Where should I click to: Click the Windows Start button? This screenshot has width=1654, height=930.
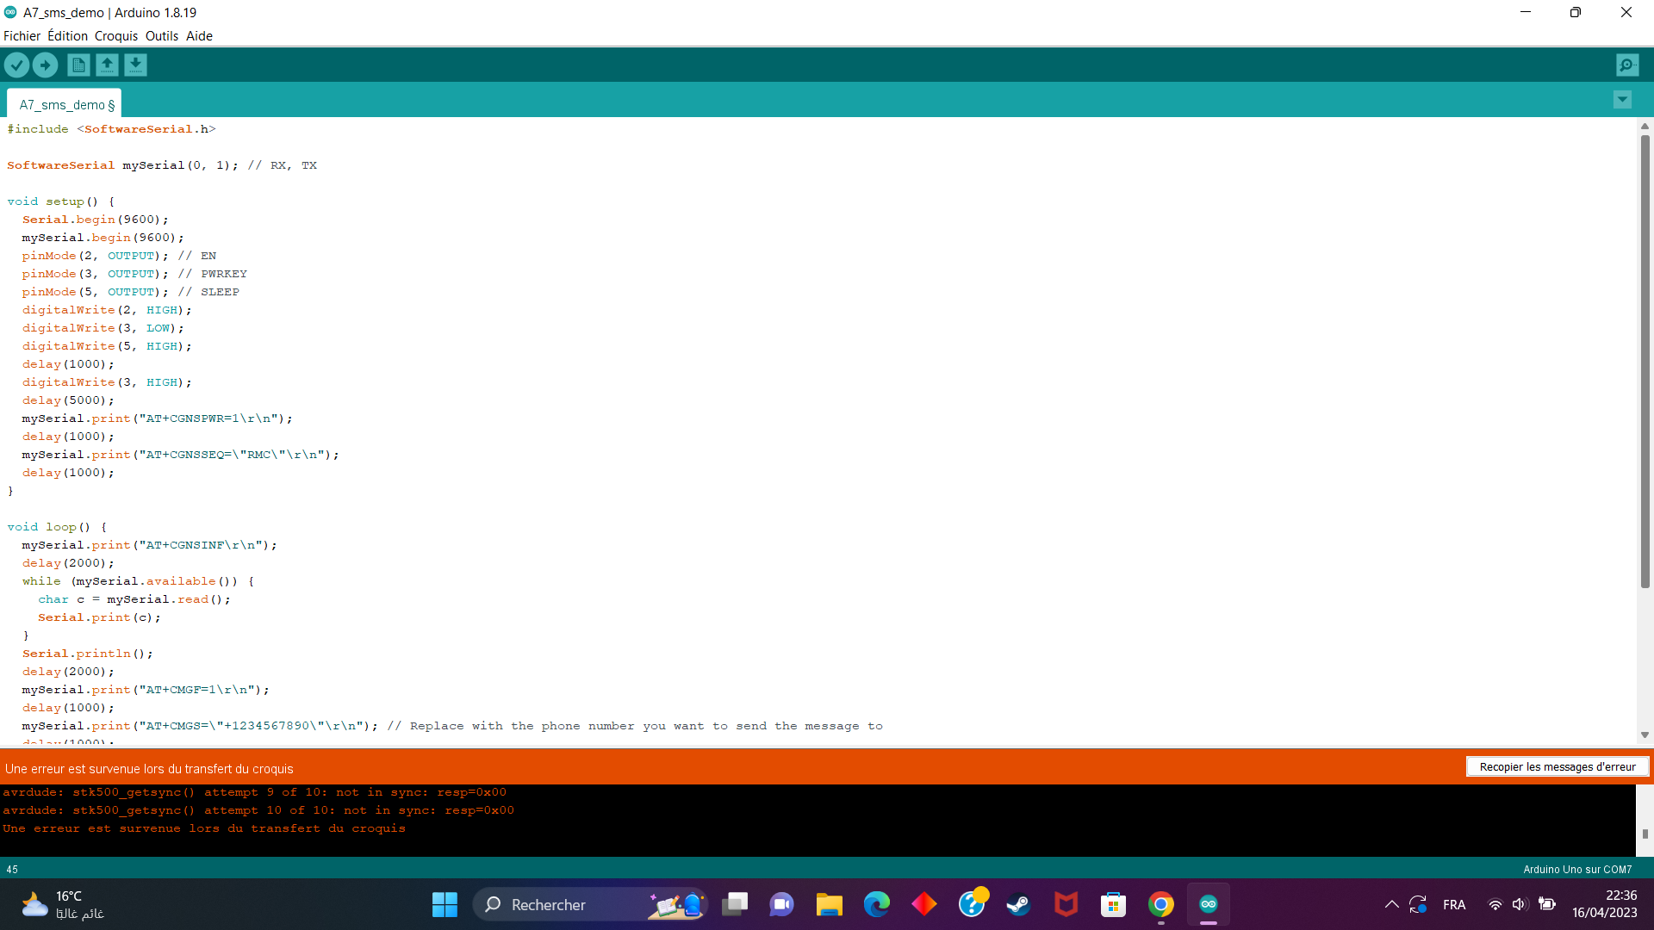(x=445, y=904)
